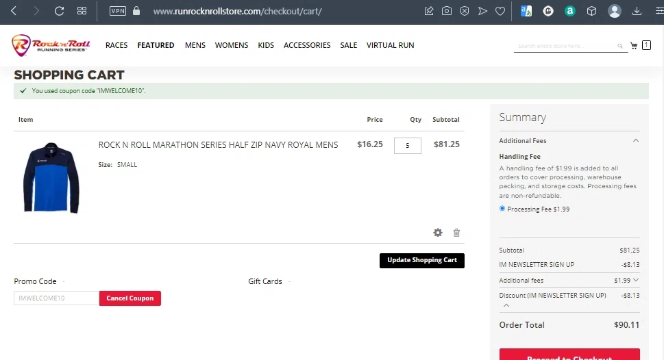The image size is (664, 360).
Task: Collapse the Discount details chevron
Action: (506, 305)
